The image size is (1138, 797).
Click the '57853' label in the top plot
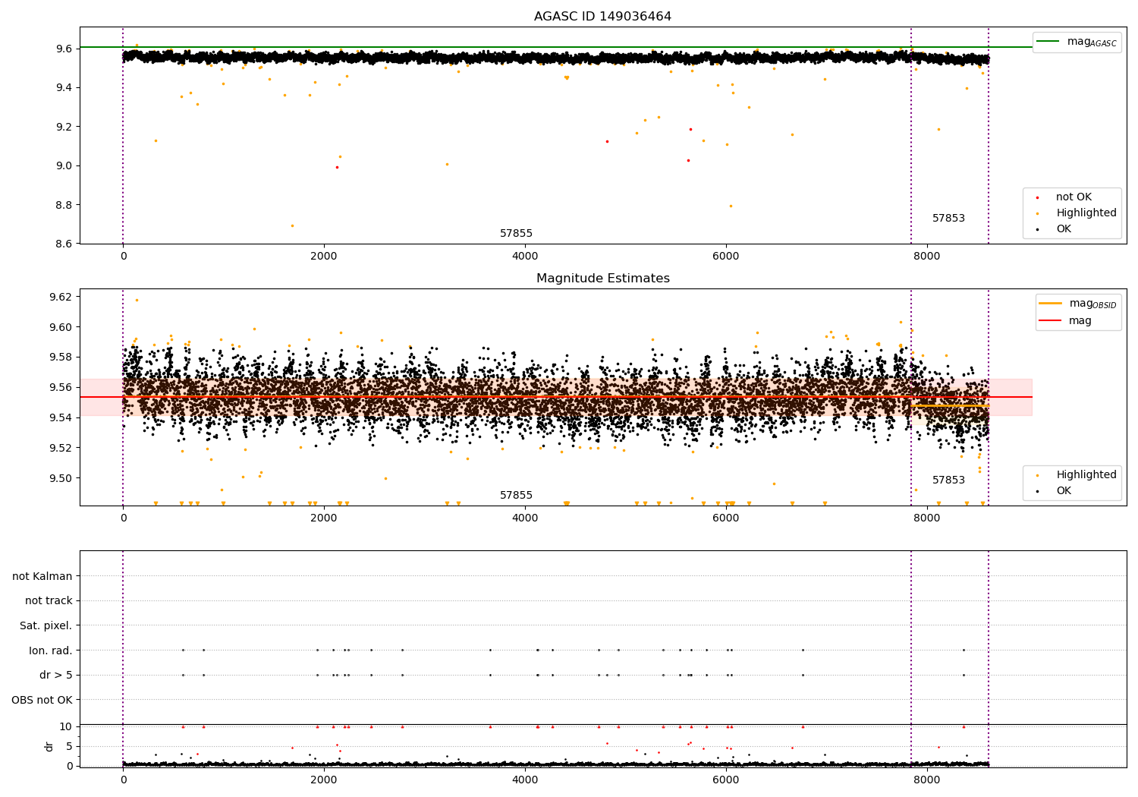pos(948,219)
